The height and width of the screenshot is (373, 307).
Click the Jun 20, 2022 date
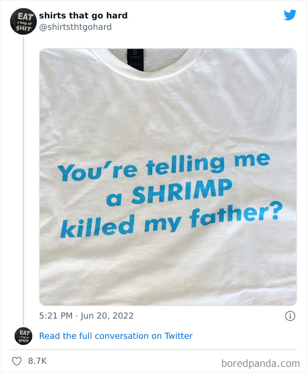[107, 316]
